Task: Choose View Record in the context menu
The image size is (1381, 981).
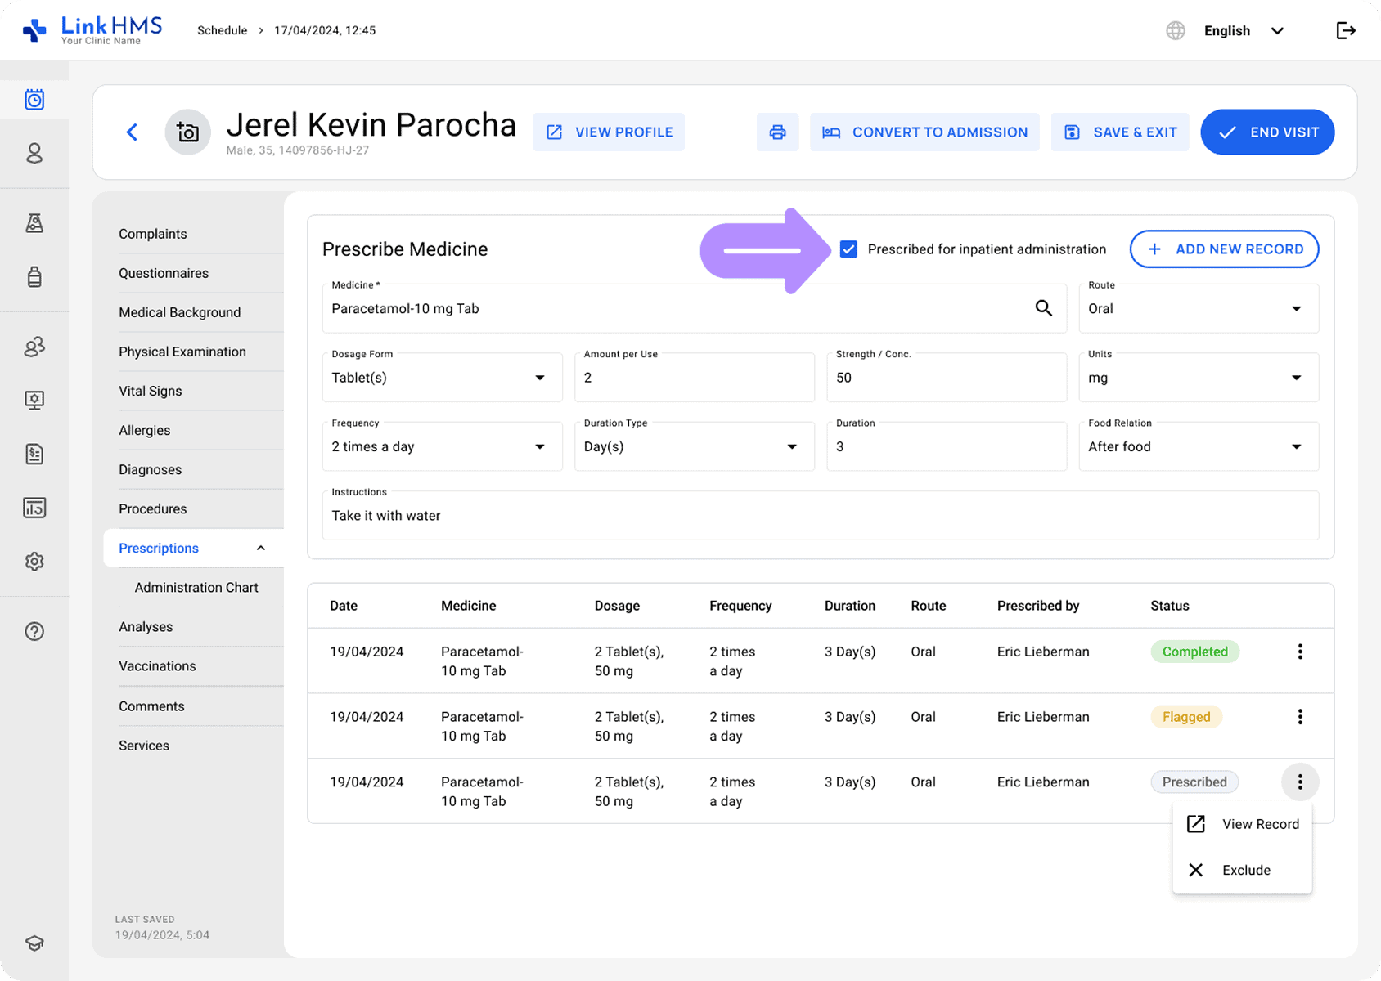Action: (1259, 824)
